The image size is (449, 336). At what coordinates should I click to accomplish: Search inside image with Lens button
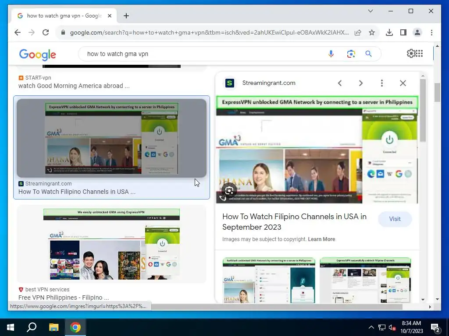tap(229, 191)
